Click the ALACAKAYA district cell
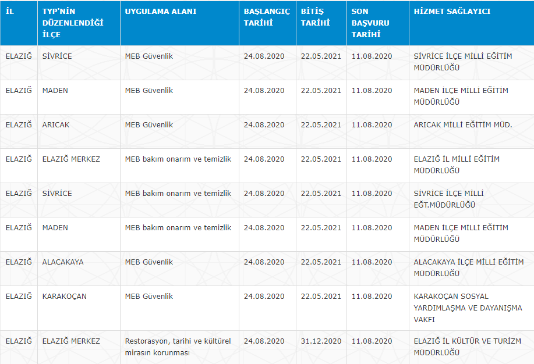Viewport: 534px width, 364px height. pyautogui.click(x=63, y=262)
